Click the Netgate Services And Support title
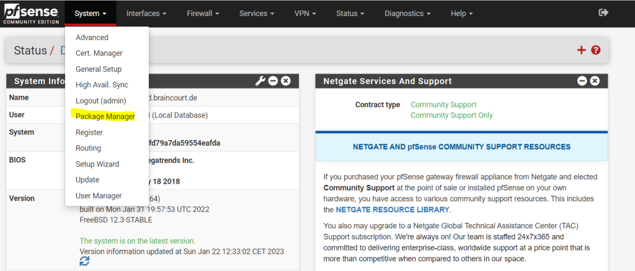Viewport: 635px width, 271px height. coord(387,81)
